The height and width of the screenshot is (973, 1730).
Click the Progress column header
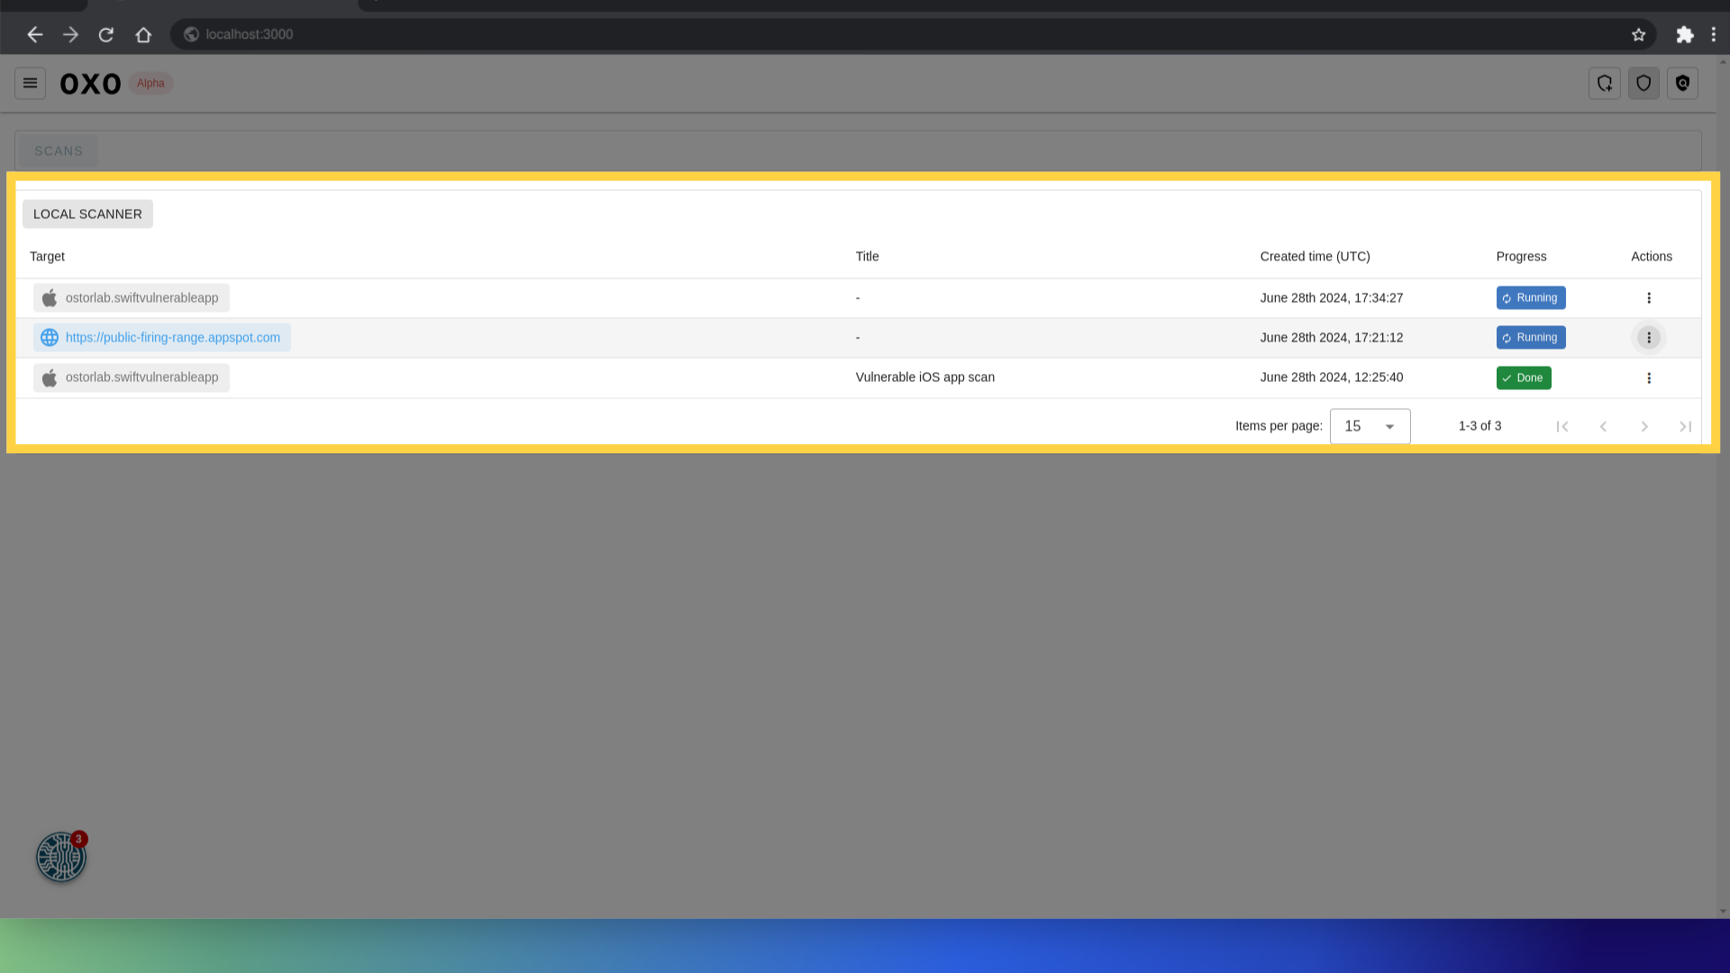point(1521,256)
